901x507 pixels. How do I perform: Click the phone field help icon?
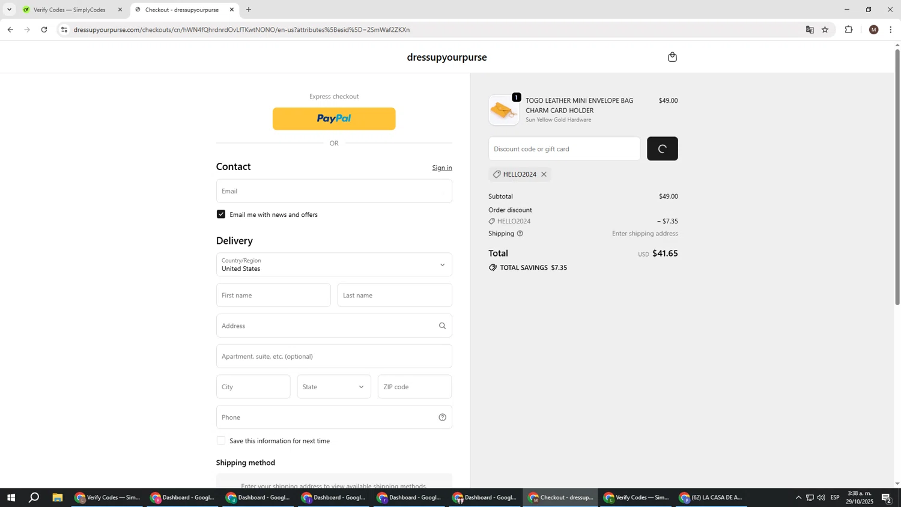[x=442, y=417]
